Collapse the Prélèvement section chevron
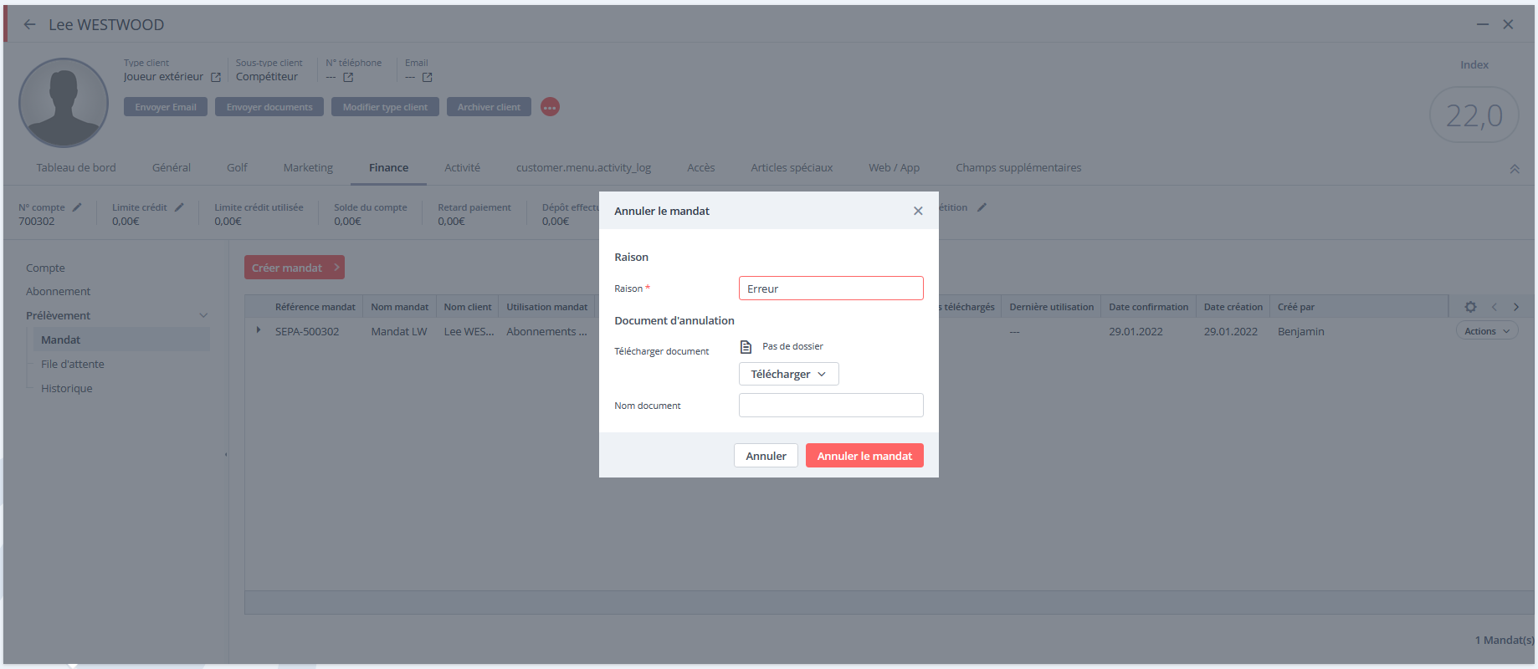The height and width of the screenshot is (669, 1538). pyautogui.click(x=203, y=315)
